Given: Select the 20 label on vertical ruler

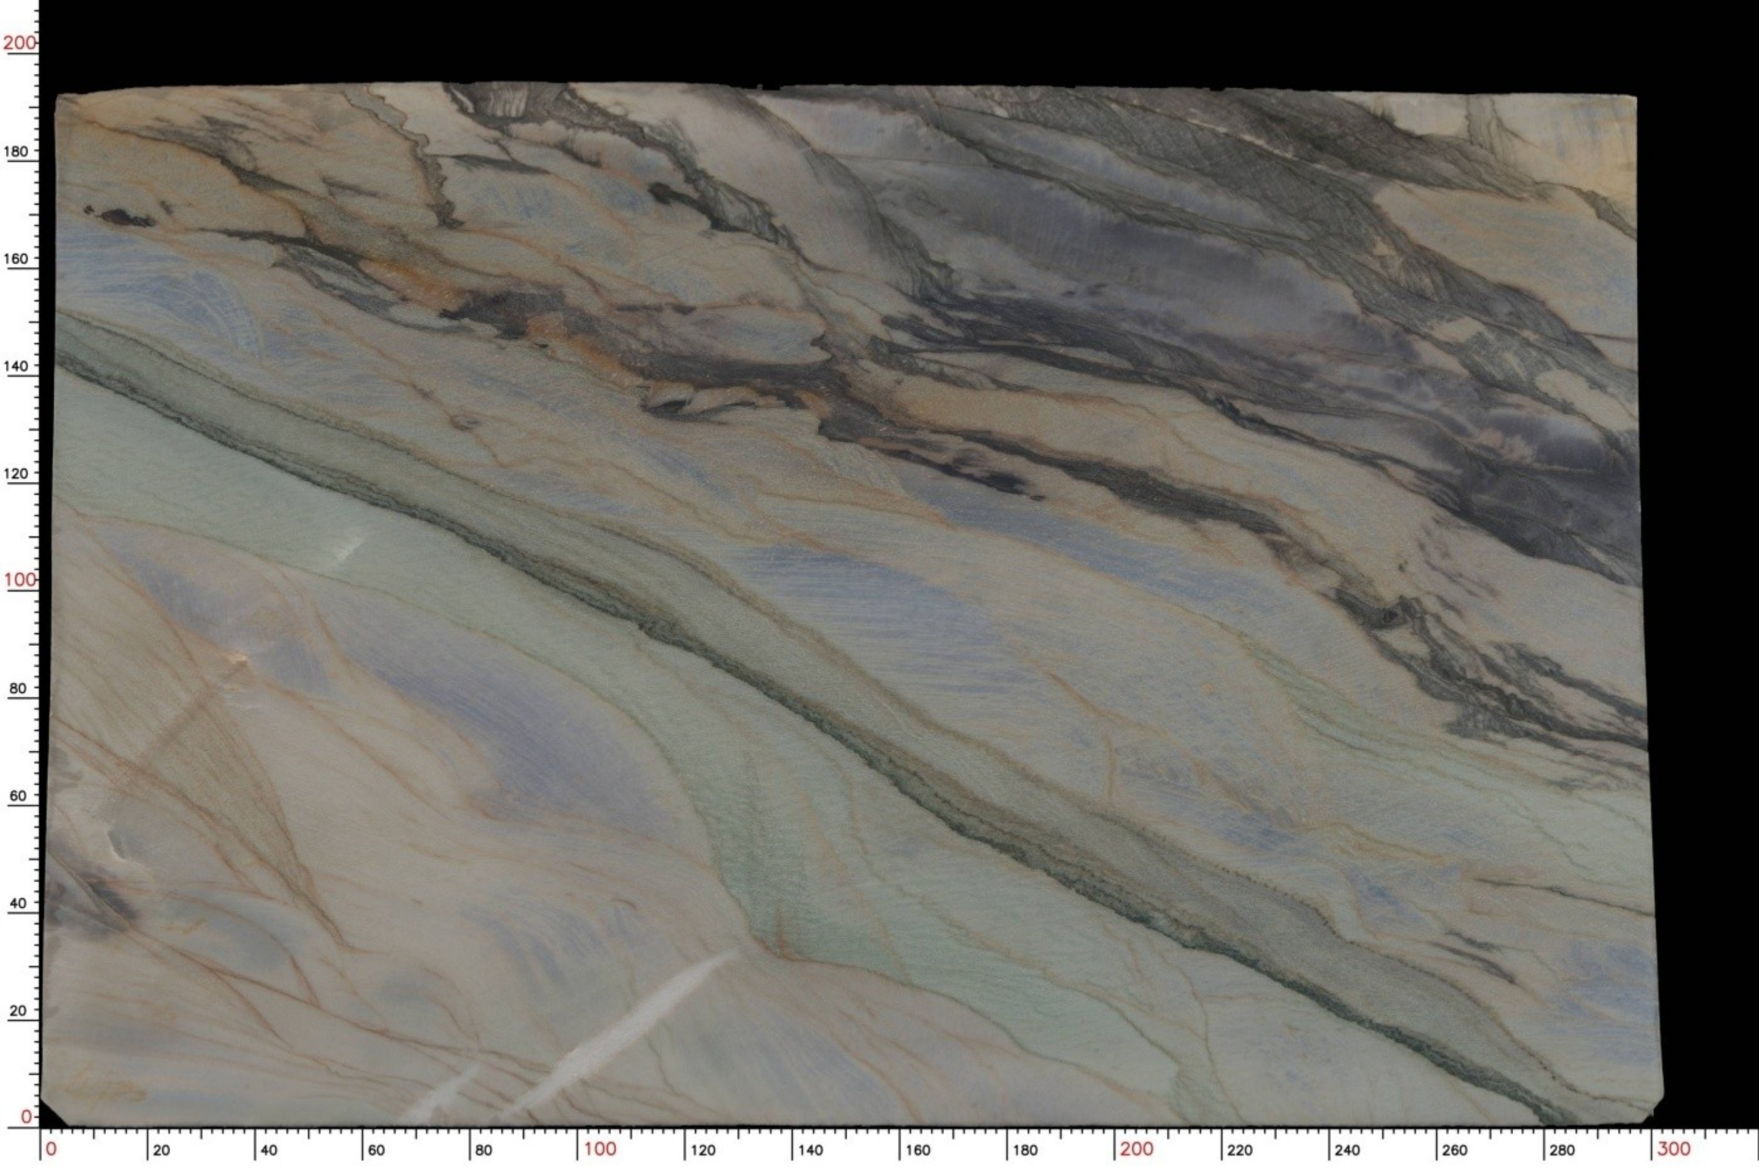Looking at the screenshot, I should coord(17,1011).
